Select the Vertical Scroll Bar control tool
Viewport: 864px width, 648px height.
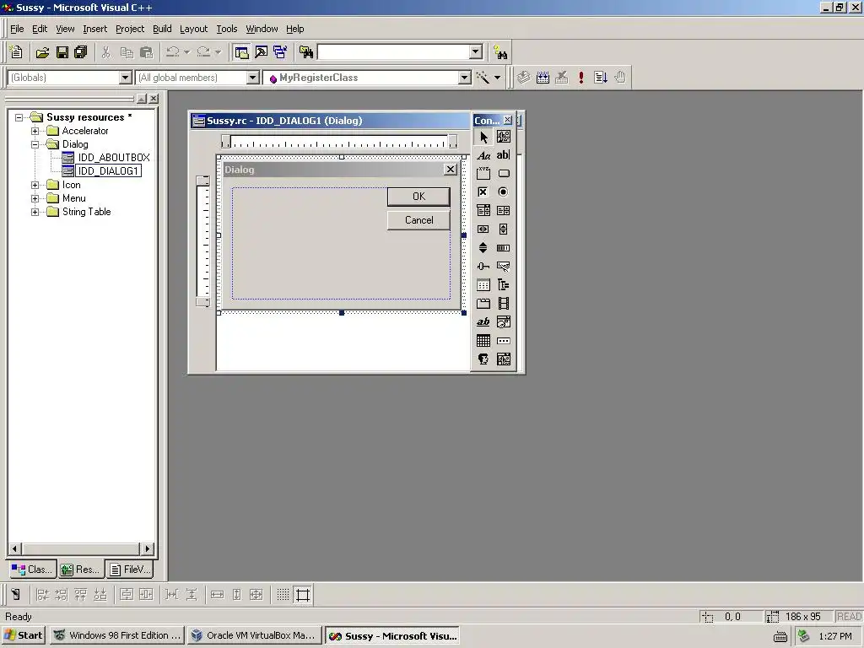point(504,229)
